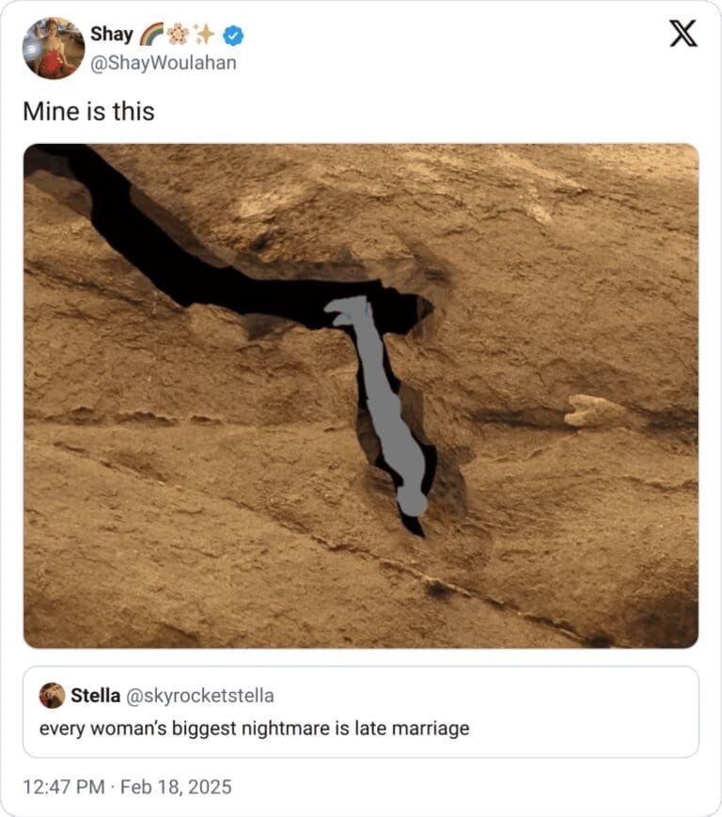Click the rainbow emoji beside Shay

click(151, 35)
